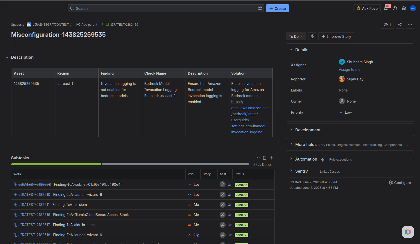Open the help question mark icon
420x244 pixels.
(x=395, y=8)
